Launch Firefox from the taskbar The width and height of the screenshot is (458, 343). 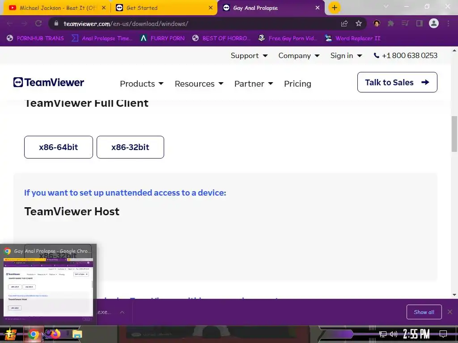tap(55, 334)
